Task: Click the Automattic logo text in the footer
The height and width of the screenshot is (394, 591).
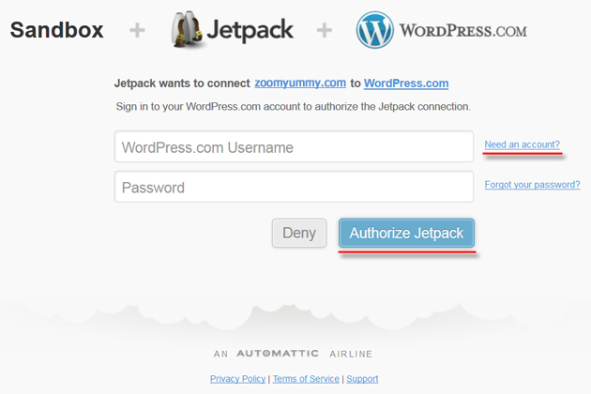Action: click(x=278, y=354)
